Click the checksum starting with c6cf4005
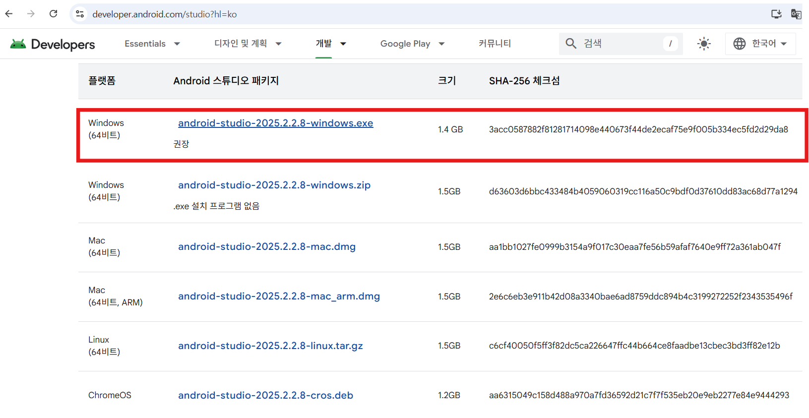809x418 pixels. click(634, 346)
